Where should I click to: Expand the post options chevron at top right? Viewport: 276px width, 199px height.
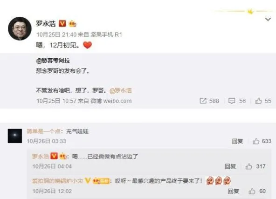[x=268, y=19]
